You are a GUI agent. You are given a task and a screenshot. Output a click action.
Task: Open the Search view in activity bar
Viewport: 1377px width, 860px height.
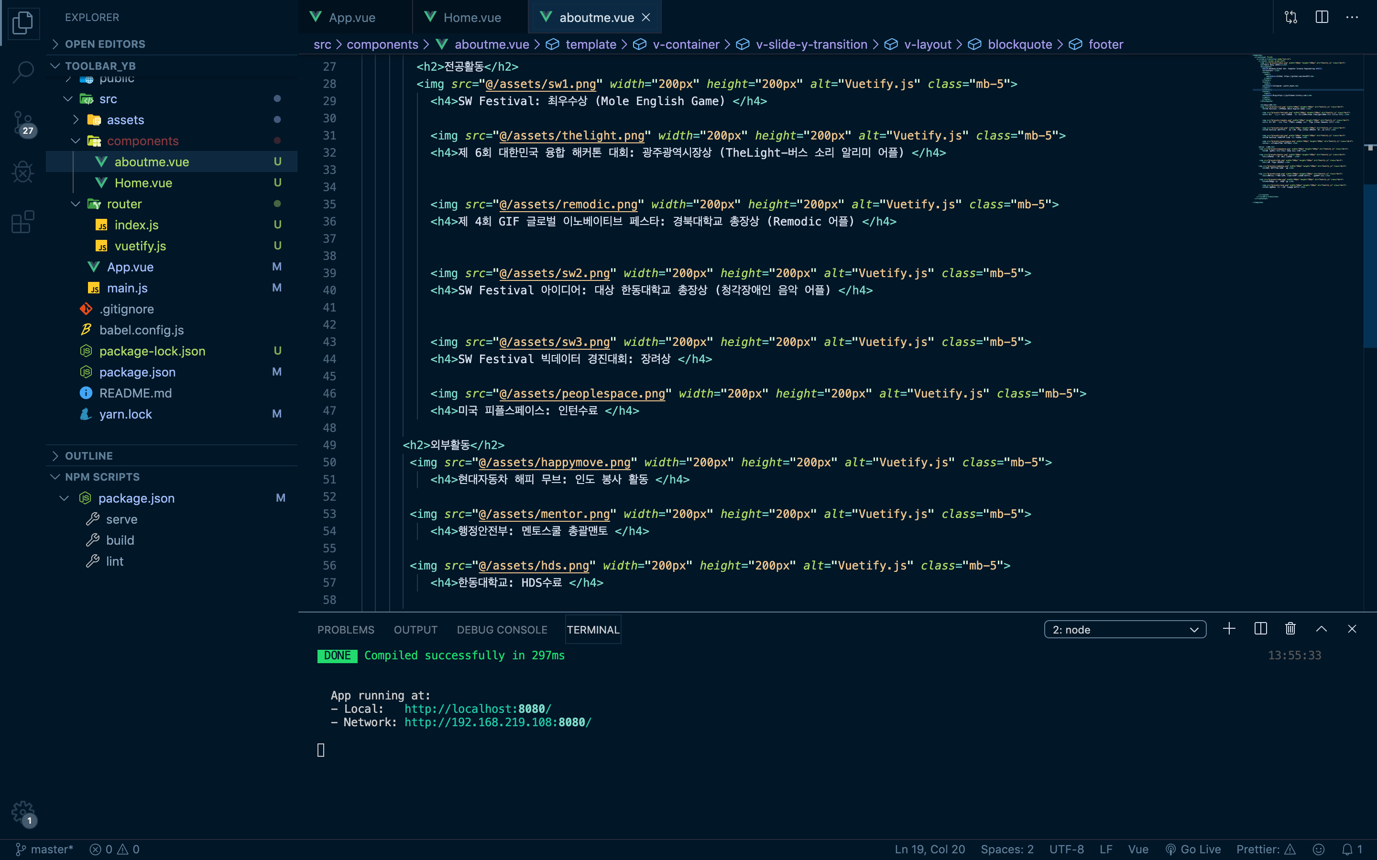click(23, 72)
